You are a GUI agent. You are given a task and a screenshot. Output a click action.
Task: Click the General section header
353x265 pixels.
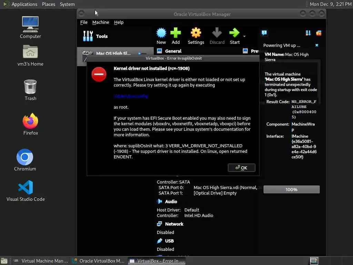pos(173,51)
